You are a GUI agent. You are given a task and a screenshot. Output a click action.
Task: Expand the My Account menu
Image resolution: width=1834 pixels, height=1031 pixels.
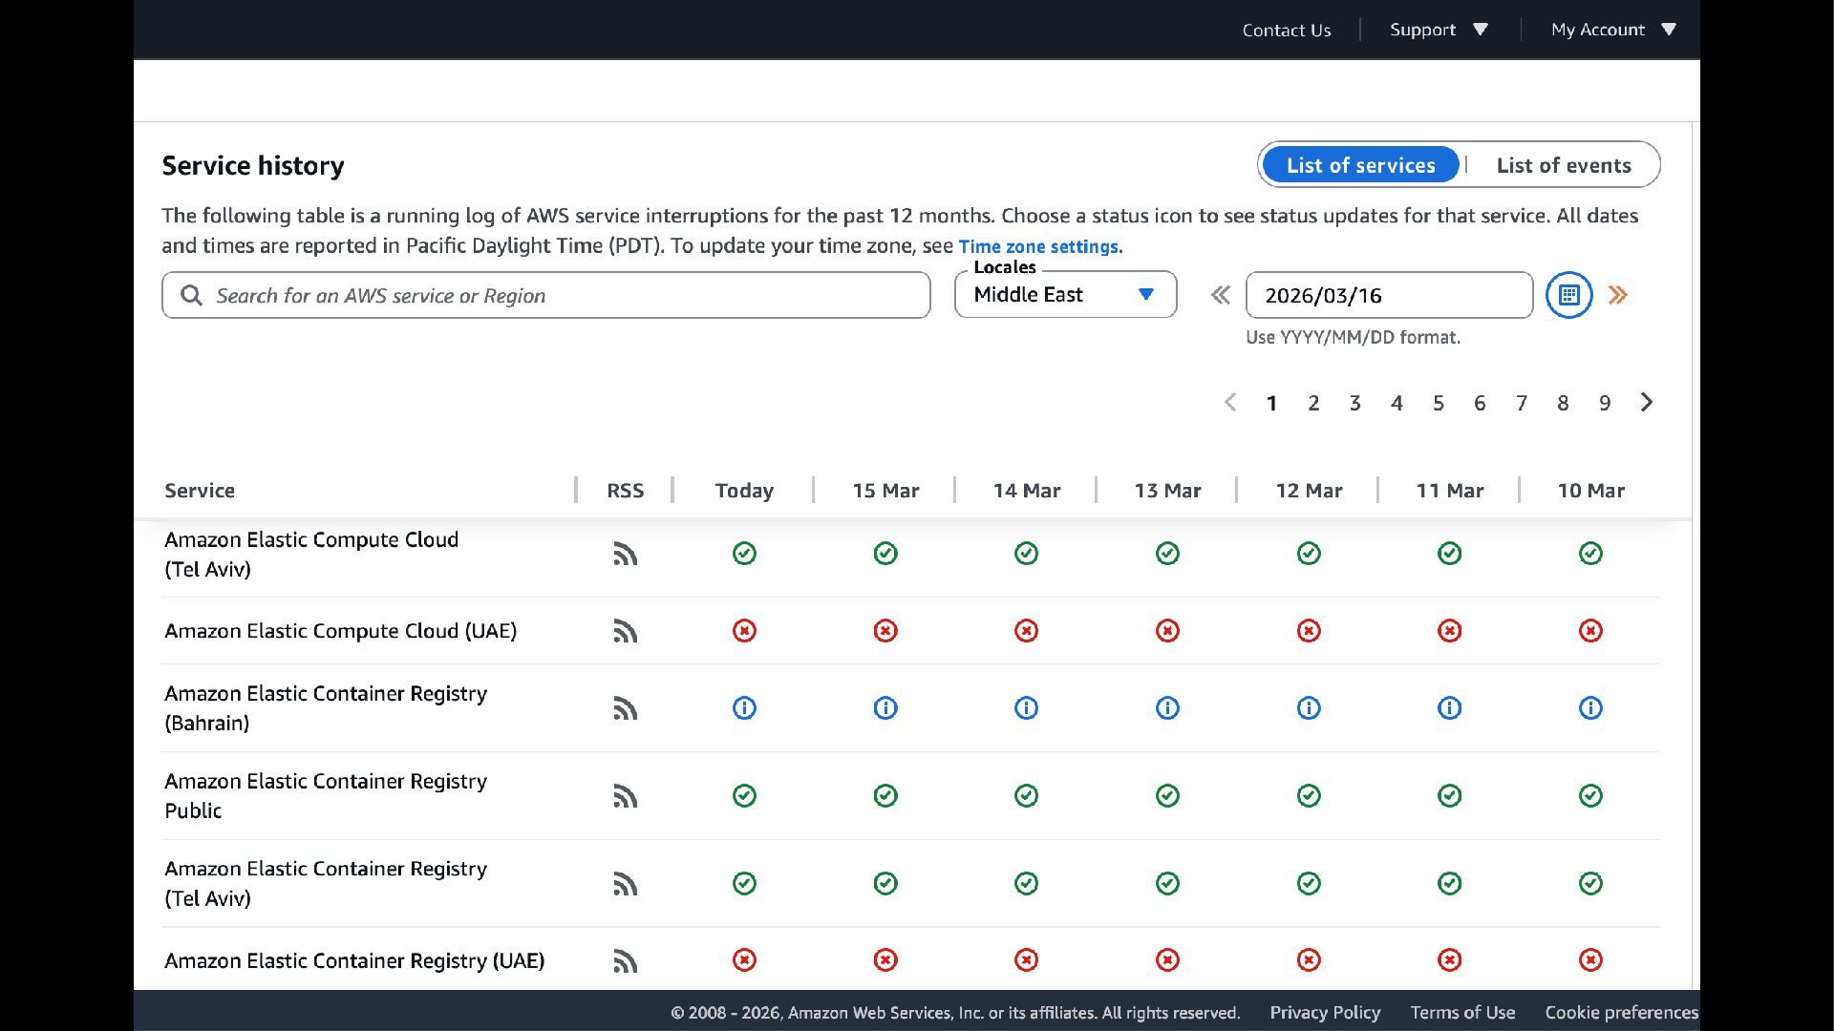pyautogui.click(x=1613, y=30)
